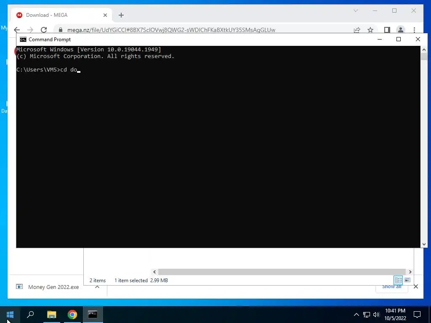The image size is (431, 323).
Task: Switch to Google Chrome from the taskbar
Action: (72, 315)
